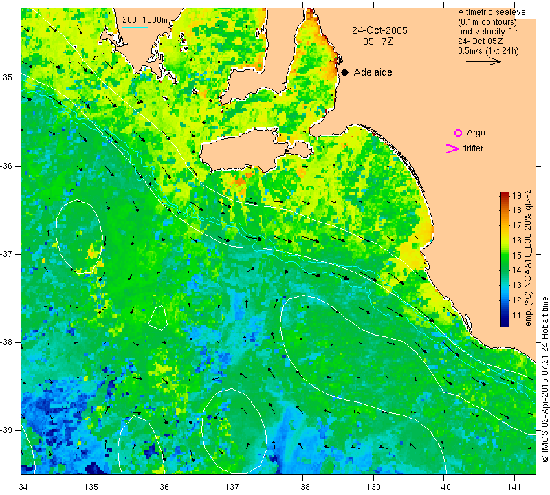The width and height of the screenshot is (550, 495).
Task: Click the longitude label 135
Action: coord(91,487)
